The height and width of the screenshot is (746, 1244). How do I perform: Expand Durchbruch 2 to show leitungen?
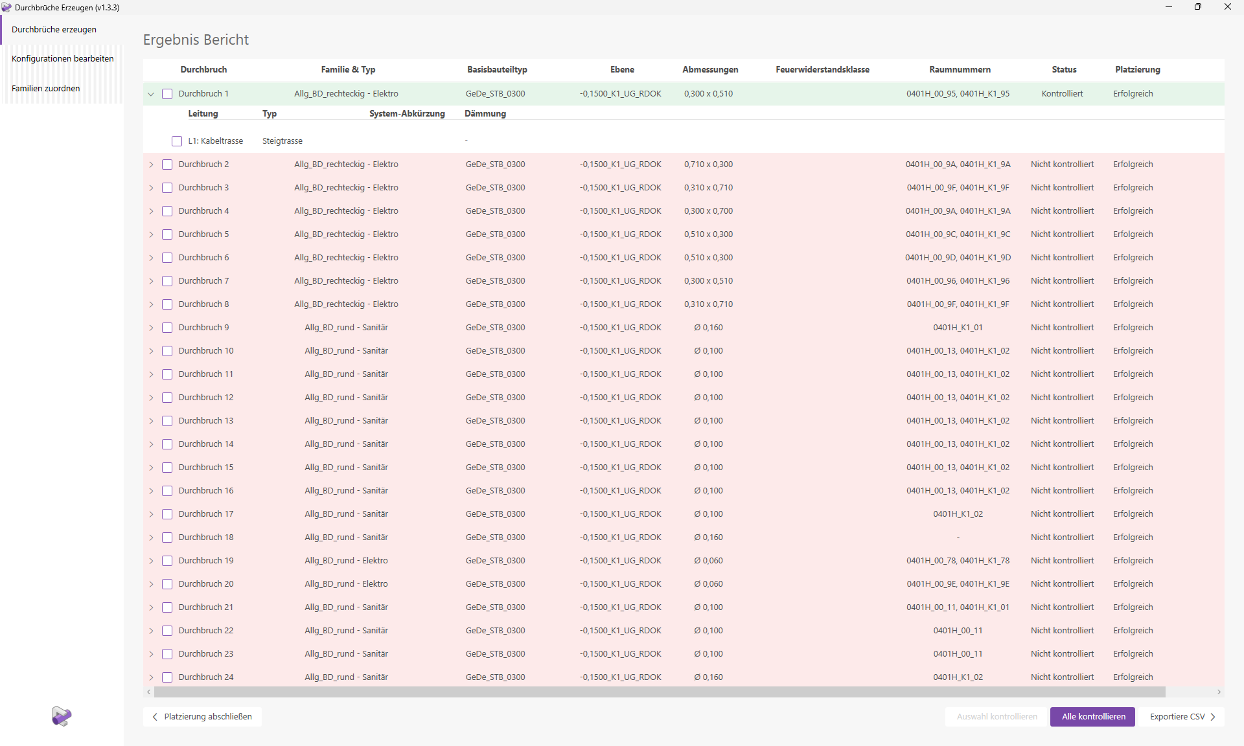(151, 164)
